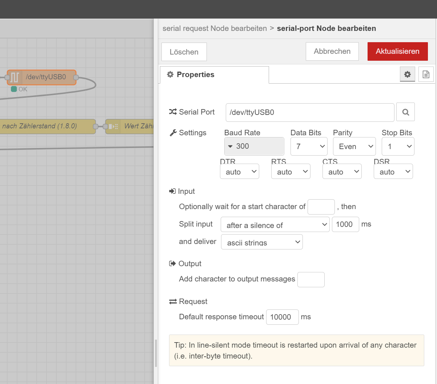The height and width of the screenshot is (384, 437).
Task: Focus the Serial Port text field
Action: click(310, 112)
